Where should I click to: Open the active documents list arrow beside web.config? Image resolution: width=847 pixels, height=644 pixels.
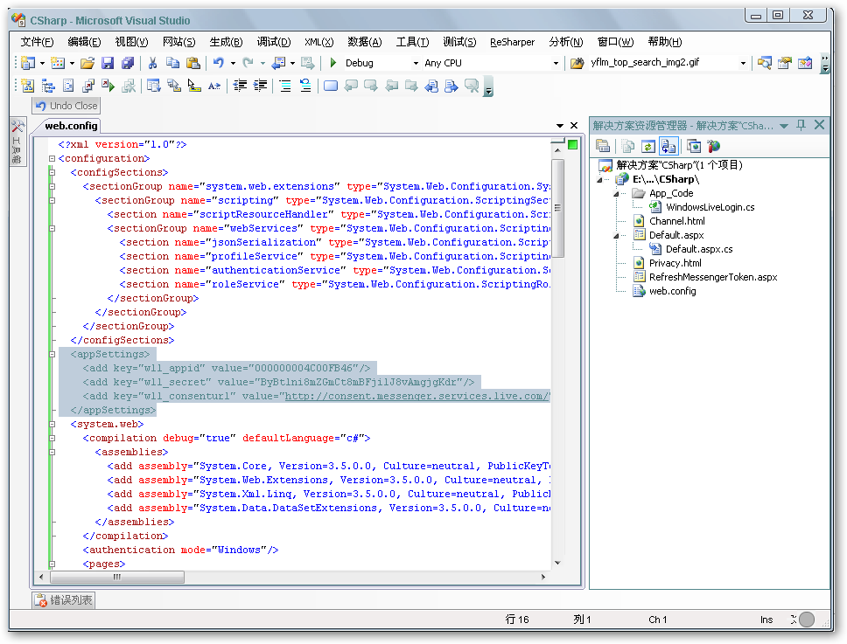(560, 126)
